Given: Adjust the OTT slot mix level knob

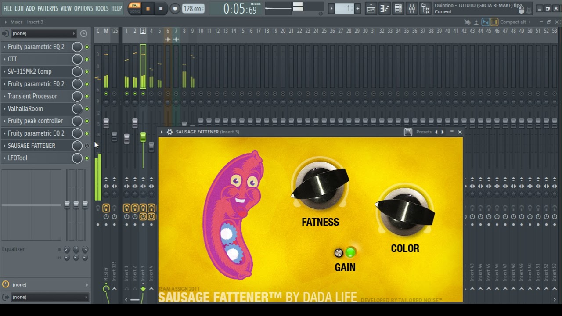Looking at the screenshot, I should [x=77, y=59].
